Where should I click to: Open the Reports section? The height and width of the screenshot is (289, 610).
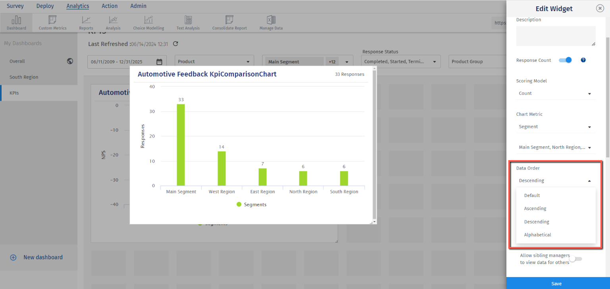[x=86, y=23]
